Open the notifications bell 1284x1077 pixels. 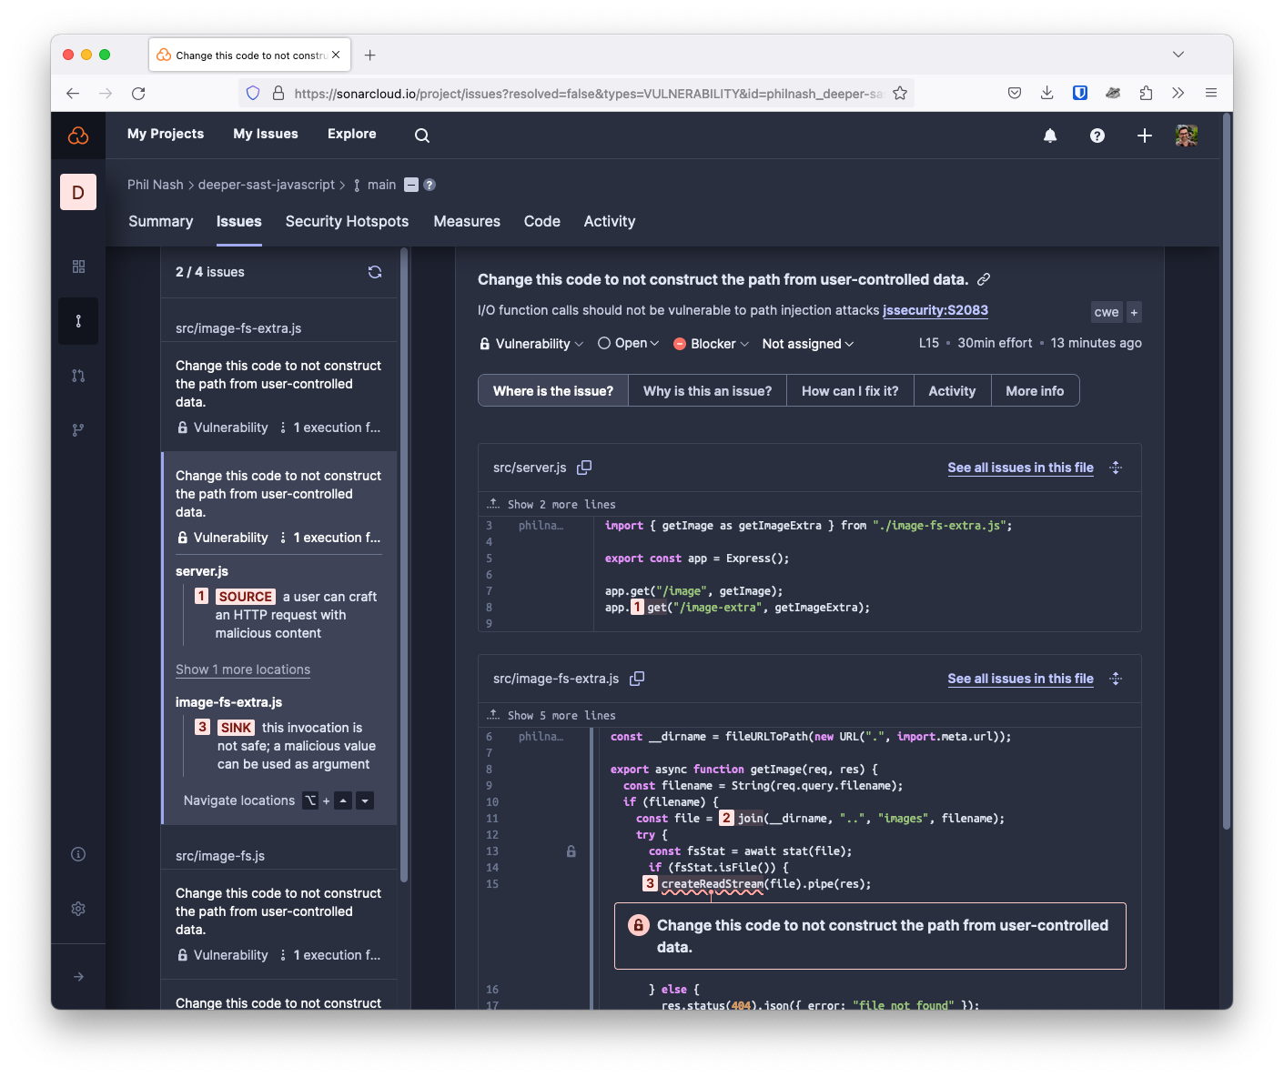coord(1050,135)
